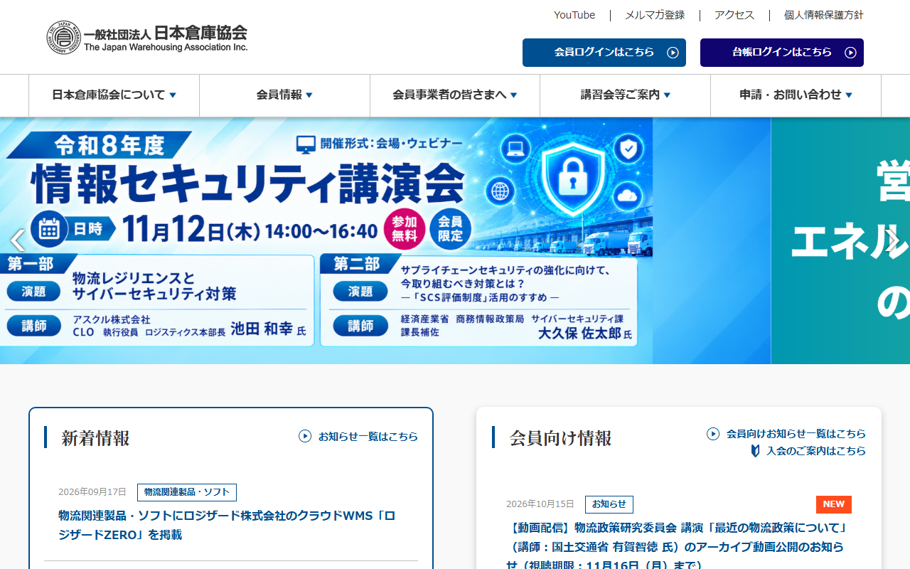This screenshot has width=910, height=569.
Task: Click the Japan Warehousing Association logo
Action: 147,38
